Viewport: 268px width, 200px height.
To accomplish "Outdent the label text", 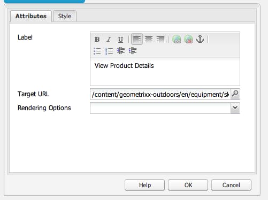I will [121, 51].
